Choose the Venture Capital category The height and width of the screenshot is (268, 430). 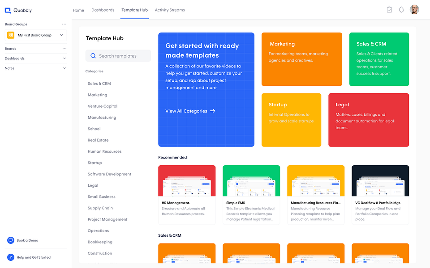point(103,106)
